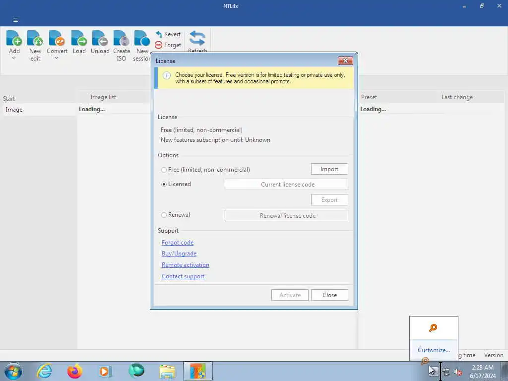508x381 pixels.
Task: Click the key icon in tray overflow popup
Action: (x=433, y=328)
